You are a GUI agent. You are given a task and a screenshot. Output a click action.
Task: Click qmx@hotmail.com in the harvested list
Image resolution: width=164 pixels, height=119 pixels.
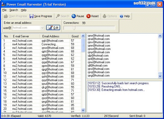point(99,36)
